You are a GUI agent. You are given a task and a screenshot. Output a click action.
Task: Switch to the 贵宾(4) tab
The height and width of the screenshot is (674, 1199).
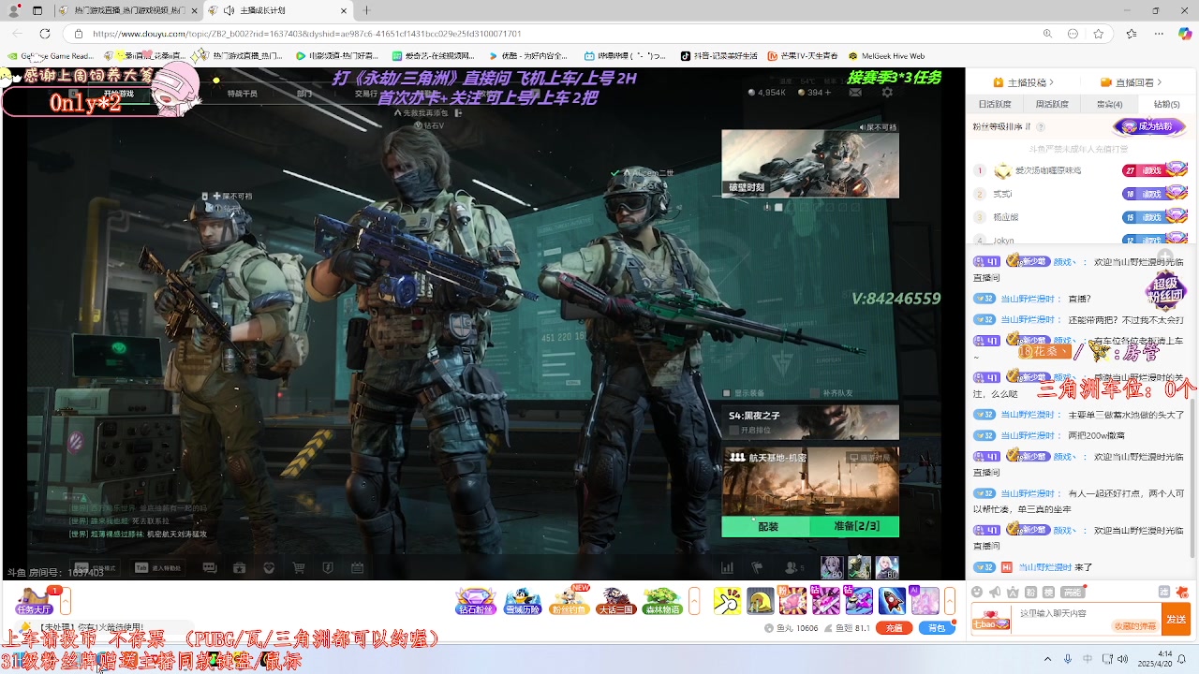[x=1110, y=104]
